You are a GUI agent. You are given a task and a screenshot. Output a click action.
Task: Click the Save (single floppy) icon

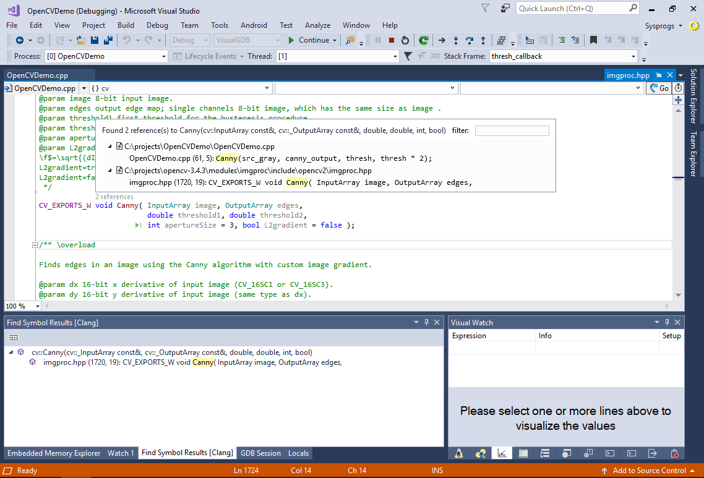click(94, 40)
